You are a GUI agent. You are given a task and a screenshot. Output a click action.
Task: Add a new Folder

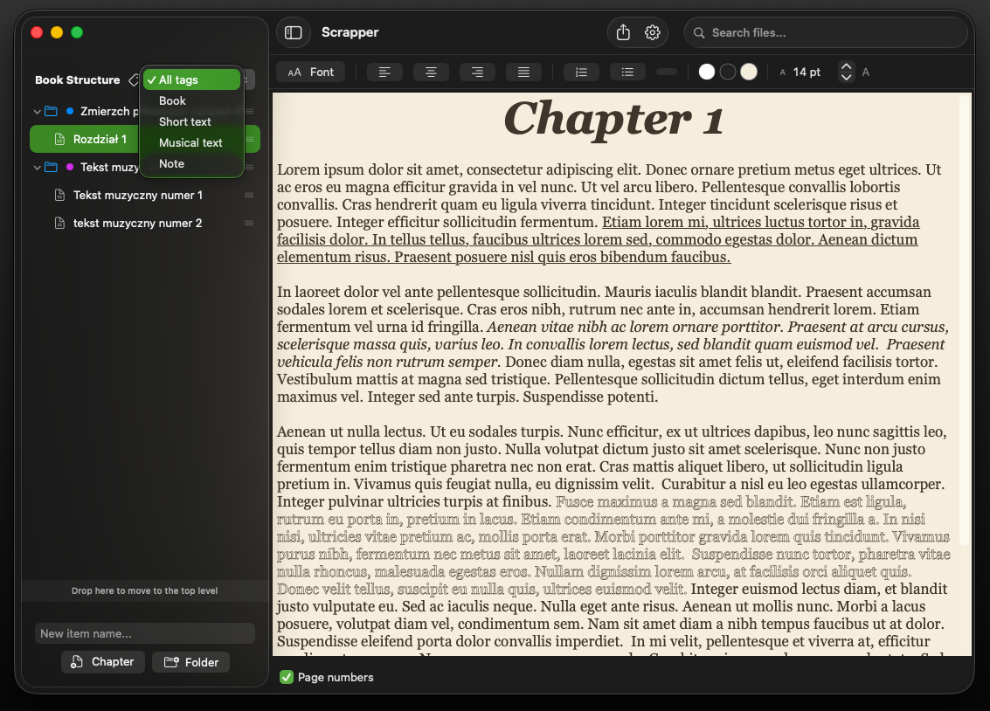(x=191, y=662)
